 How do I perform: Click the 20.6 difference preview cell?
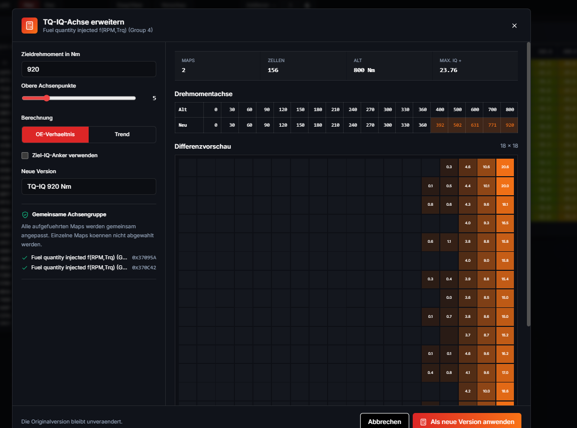[x=505, y=167]
